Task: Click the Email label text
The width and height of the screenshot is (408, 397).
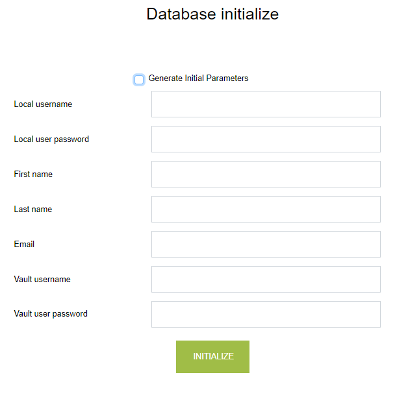Action: coord(24,245)
